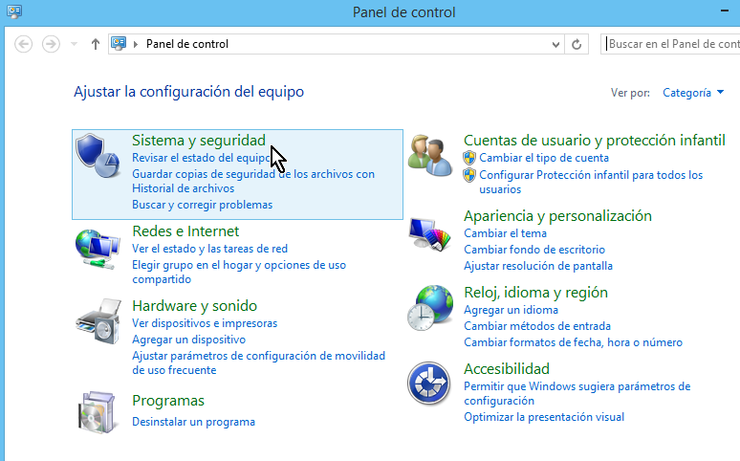
Task: Click the Back navigation arrow
Action: point(24,44)
